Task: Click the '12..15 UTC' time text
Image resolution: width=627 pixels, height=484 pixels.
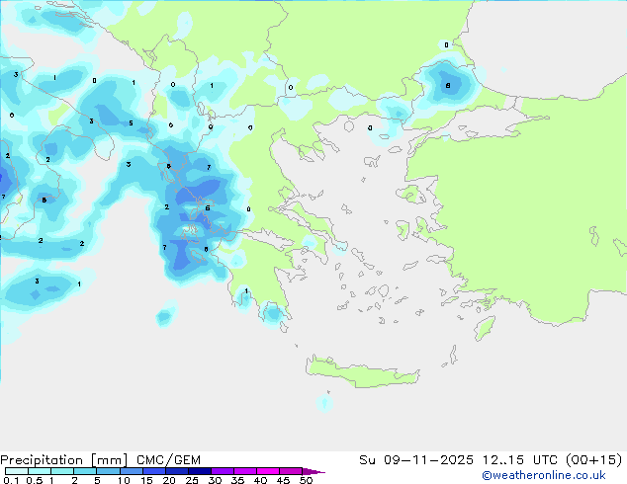Action: tap(520, 460)
